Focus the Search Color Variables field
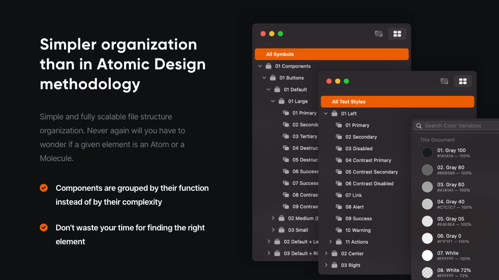499x280 pixels. tap(456, 126)
